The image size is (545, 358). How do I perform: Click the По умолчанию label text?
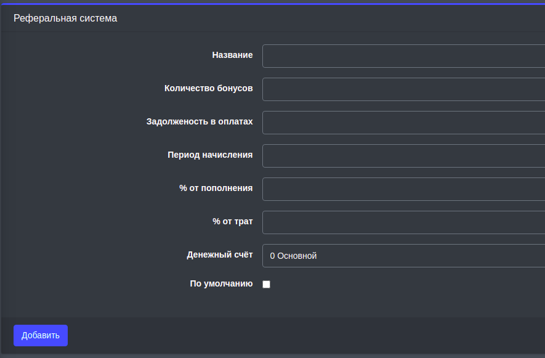click(x=221, y=283)
